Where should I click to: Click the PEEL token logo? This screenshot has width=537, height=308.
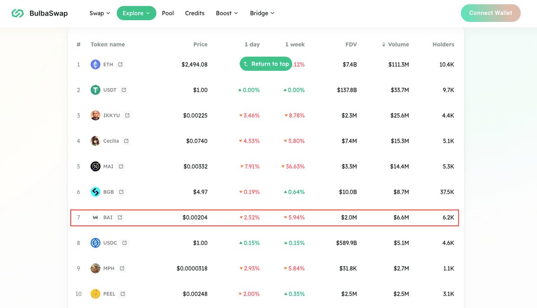click(x=95, y=294)
